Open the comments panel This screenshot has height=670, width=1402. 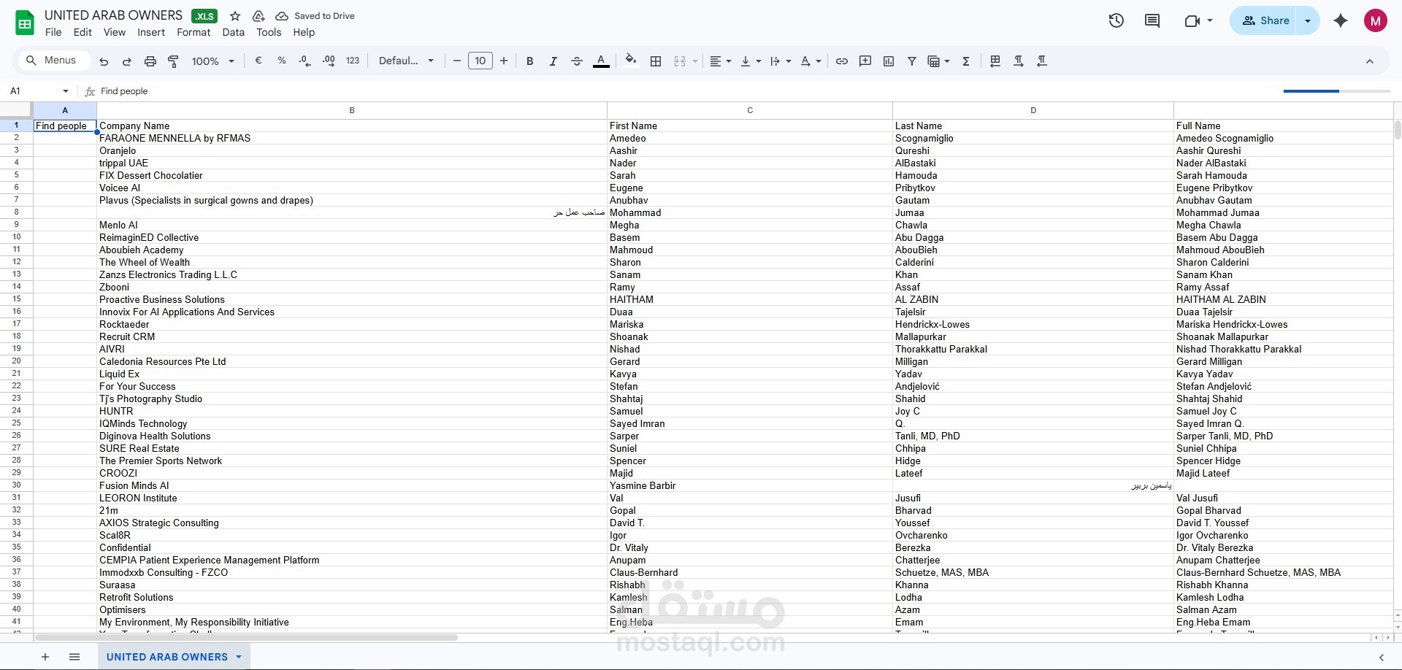(1152, 20)
